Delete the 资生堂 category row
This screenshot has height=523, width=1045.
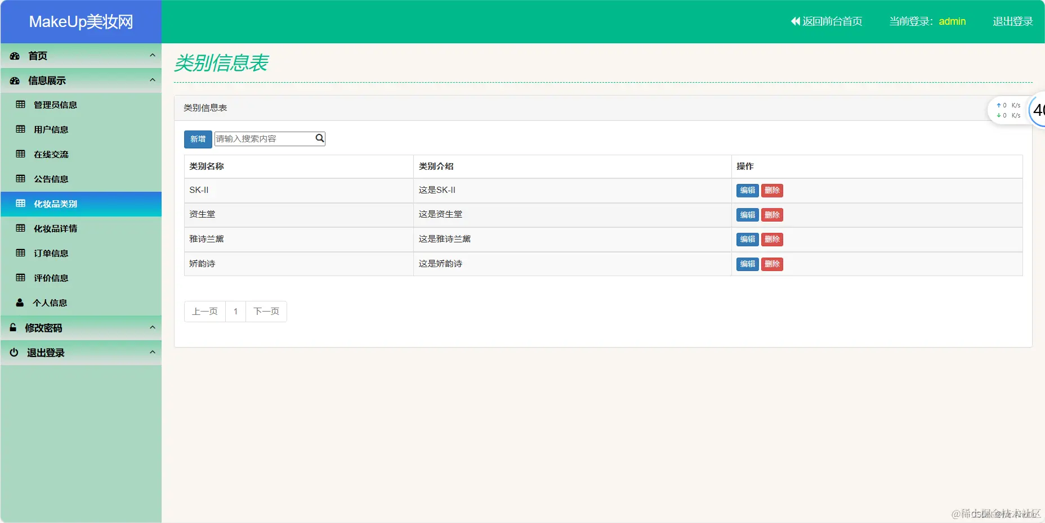tap(772, 215)
